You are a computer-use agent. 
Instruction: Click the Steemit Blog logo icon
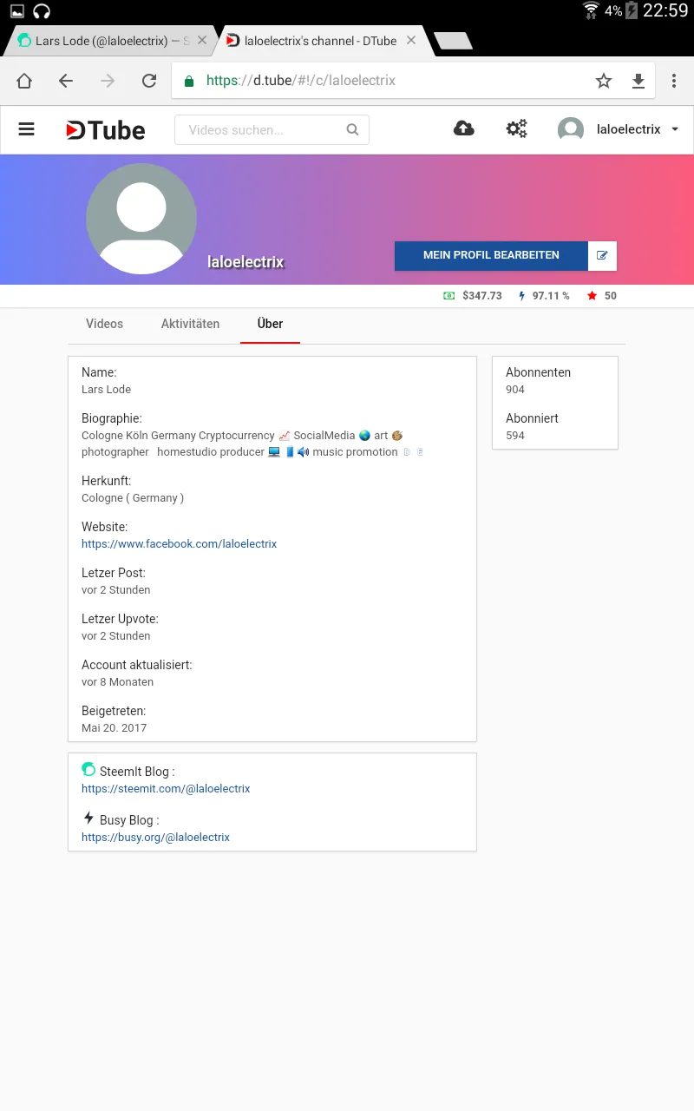pyautogui.click(x=88, y=770)
